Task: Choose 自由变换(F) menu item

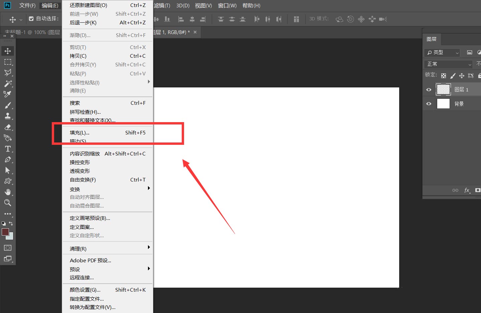Action: pos(108,180)
